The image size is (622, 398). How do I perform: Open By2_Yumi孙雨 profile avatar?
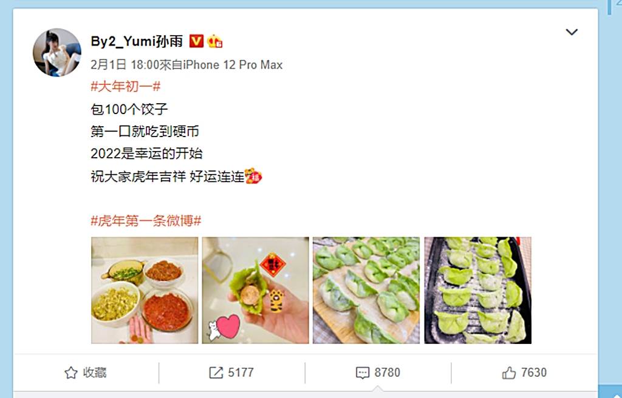click(x=56, y=52)
